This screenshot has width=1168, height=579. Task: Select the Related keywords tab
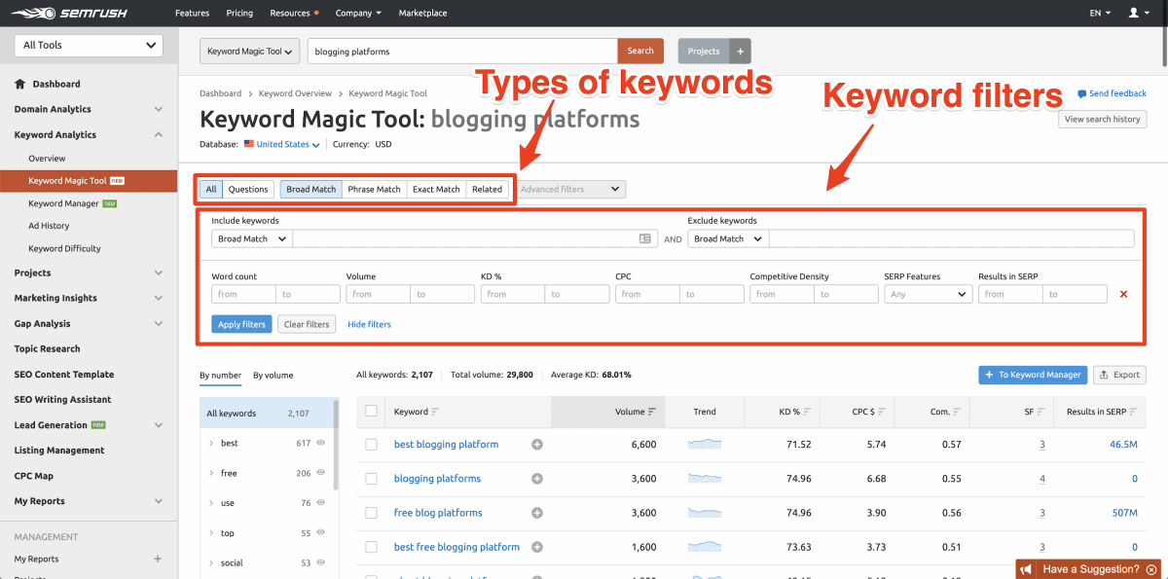(487, 189)
